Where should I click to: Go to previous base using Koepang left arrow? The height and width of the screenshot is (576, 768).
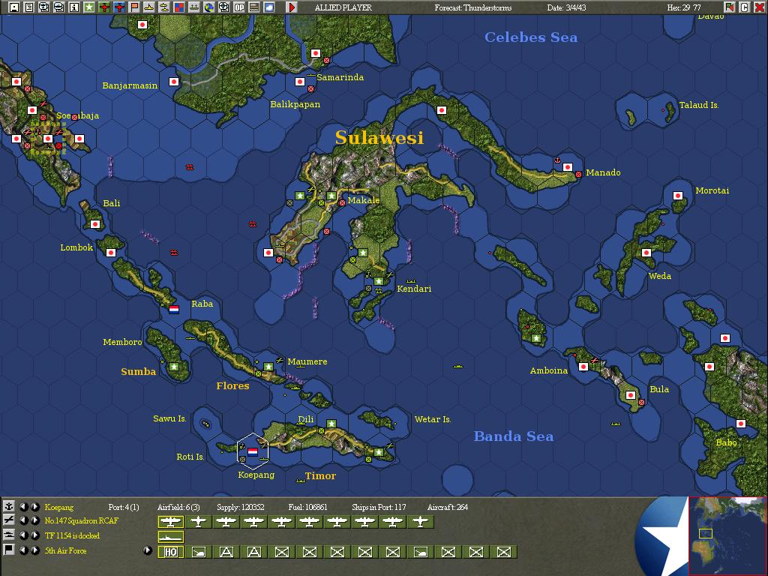(23, 506)
